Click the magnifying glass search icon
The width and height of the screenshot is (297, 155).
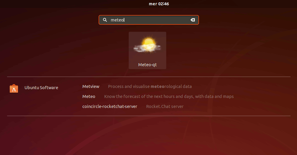click(105, 20)
